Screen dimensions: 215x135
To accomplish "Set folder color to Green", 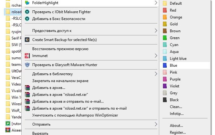I will coord(185,38).
